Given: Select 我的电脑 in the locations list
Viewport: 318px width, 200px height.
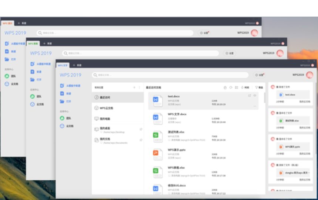Looking at the screenshot, I should (x=118, y=118).
